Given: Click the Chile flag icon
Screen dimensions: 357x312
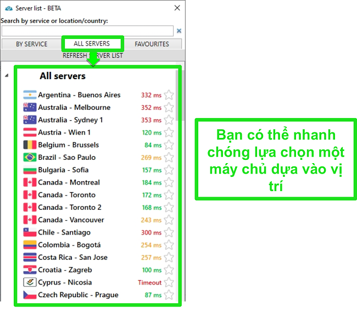Looking at the screenshot, I should [30, 232].
